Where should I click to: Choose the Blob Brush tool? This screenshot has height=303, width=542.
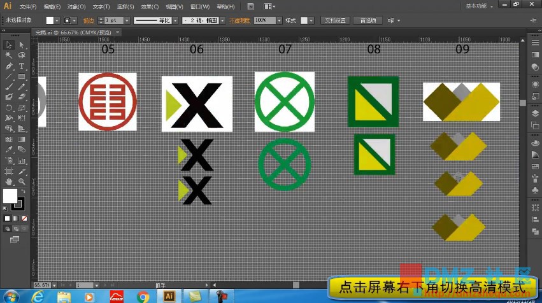[x=9, y=97]
